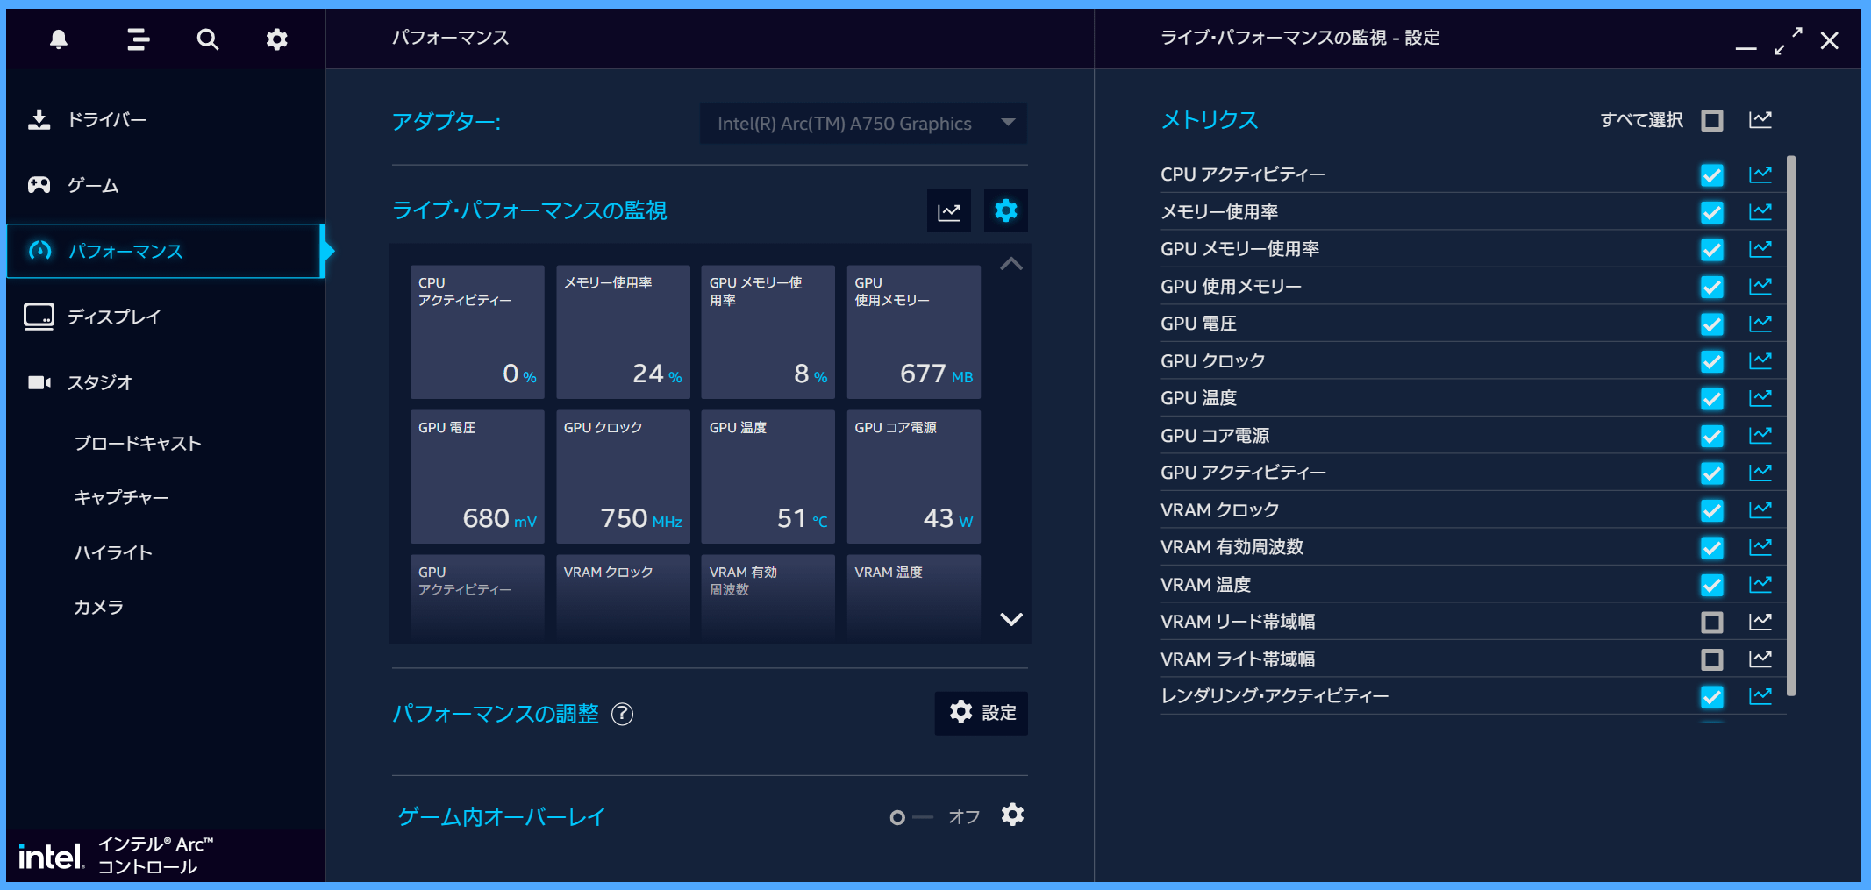The width and height of the screenshot is (1871, 890).
Task: Uncheck GPU 温度 metric
Action: tap(1712, 399)
